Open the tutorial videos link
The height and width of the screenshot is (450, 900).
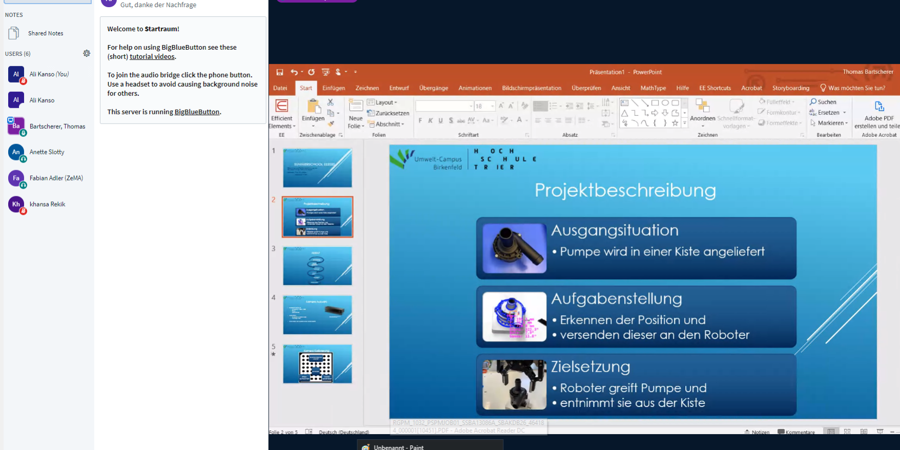[x=152, y=57]
